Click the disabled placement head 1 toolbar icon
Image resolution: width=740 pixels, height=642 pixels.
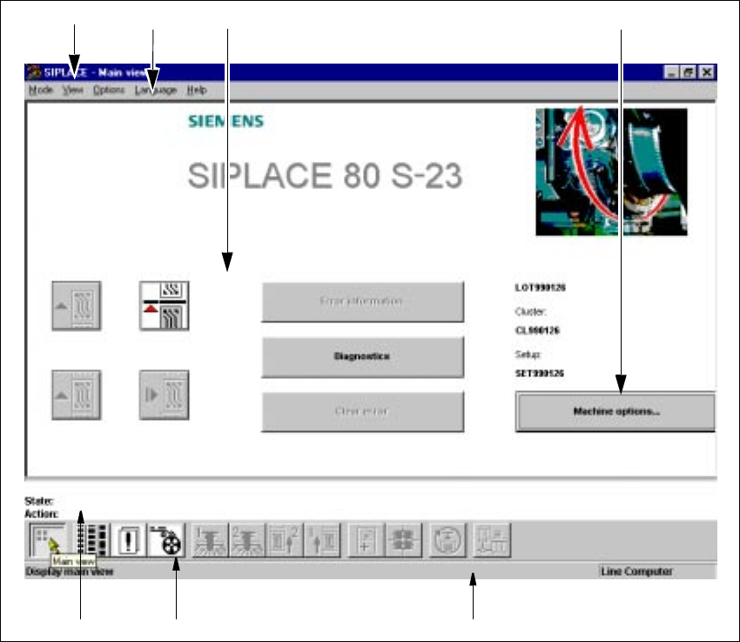coord(210,540)
